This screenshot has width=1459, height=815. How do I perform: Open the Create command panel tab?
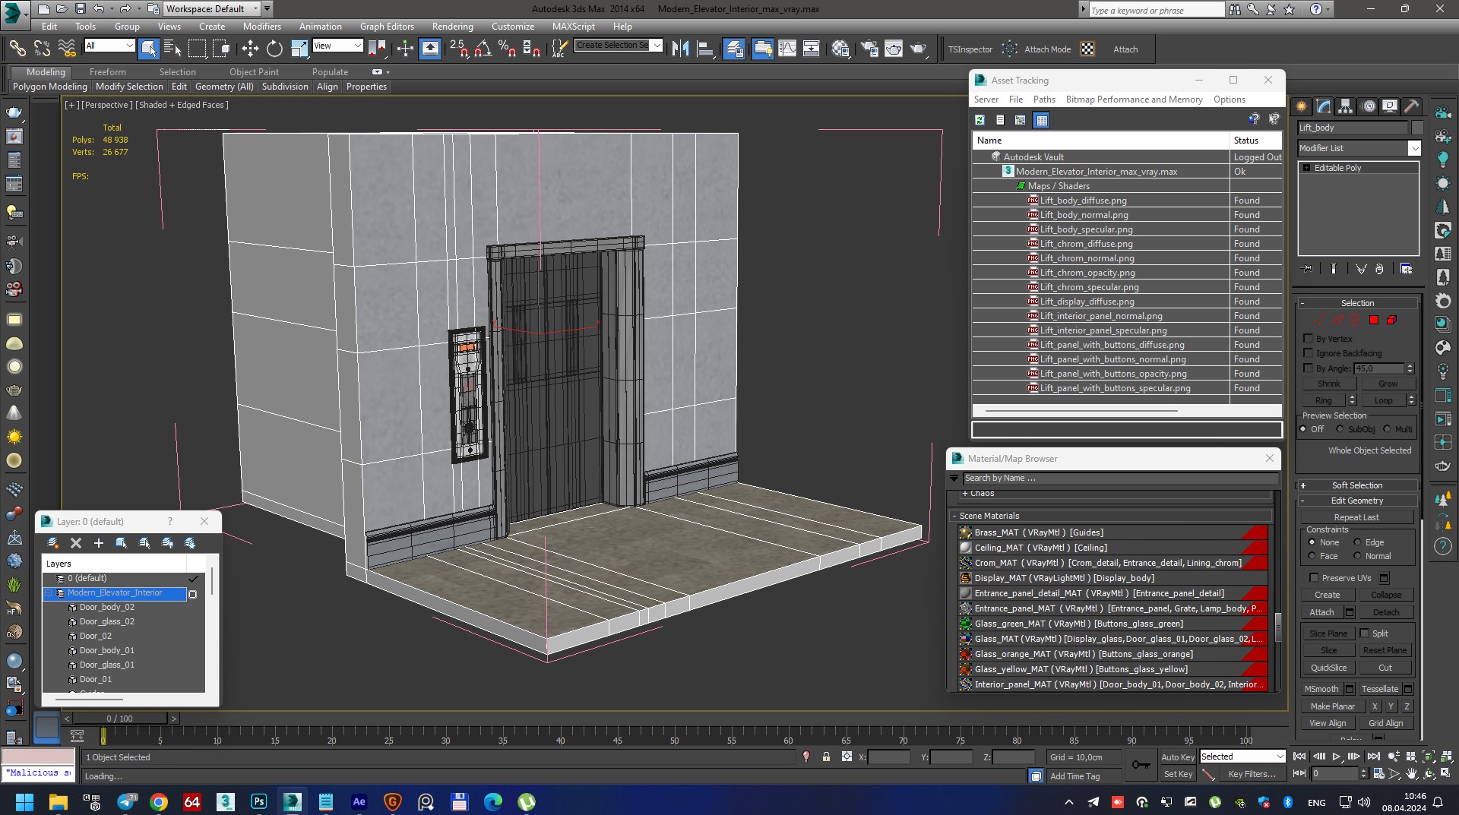(1301, 106)
